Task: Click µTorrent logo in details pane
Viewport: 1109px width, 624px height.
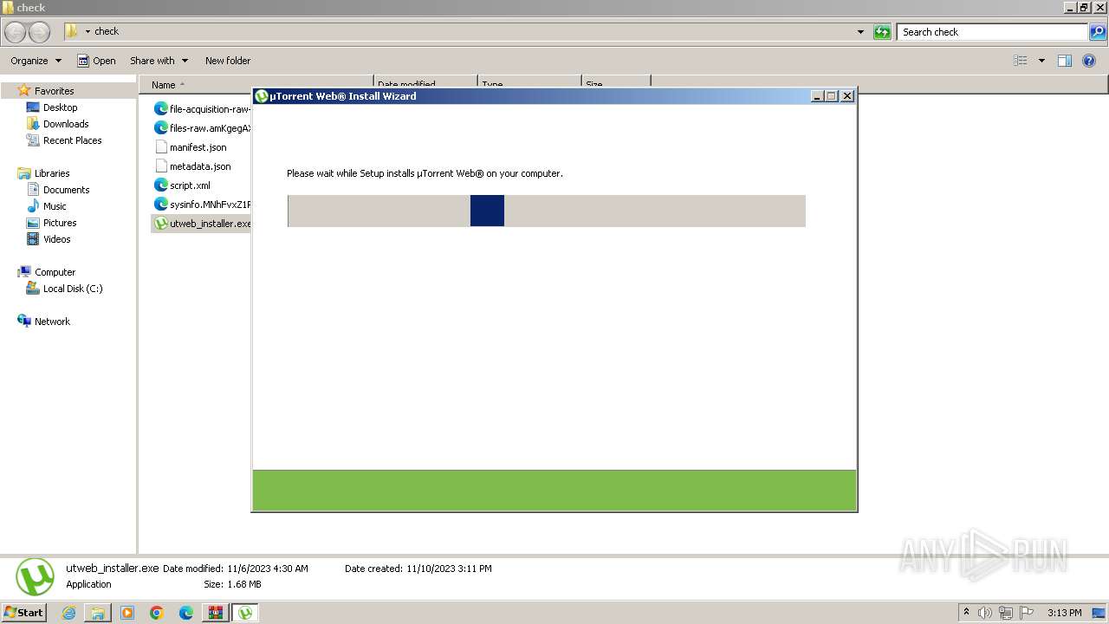Action: coord(35,577)
